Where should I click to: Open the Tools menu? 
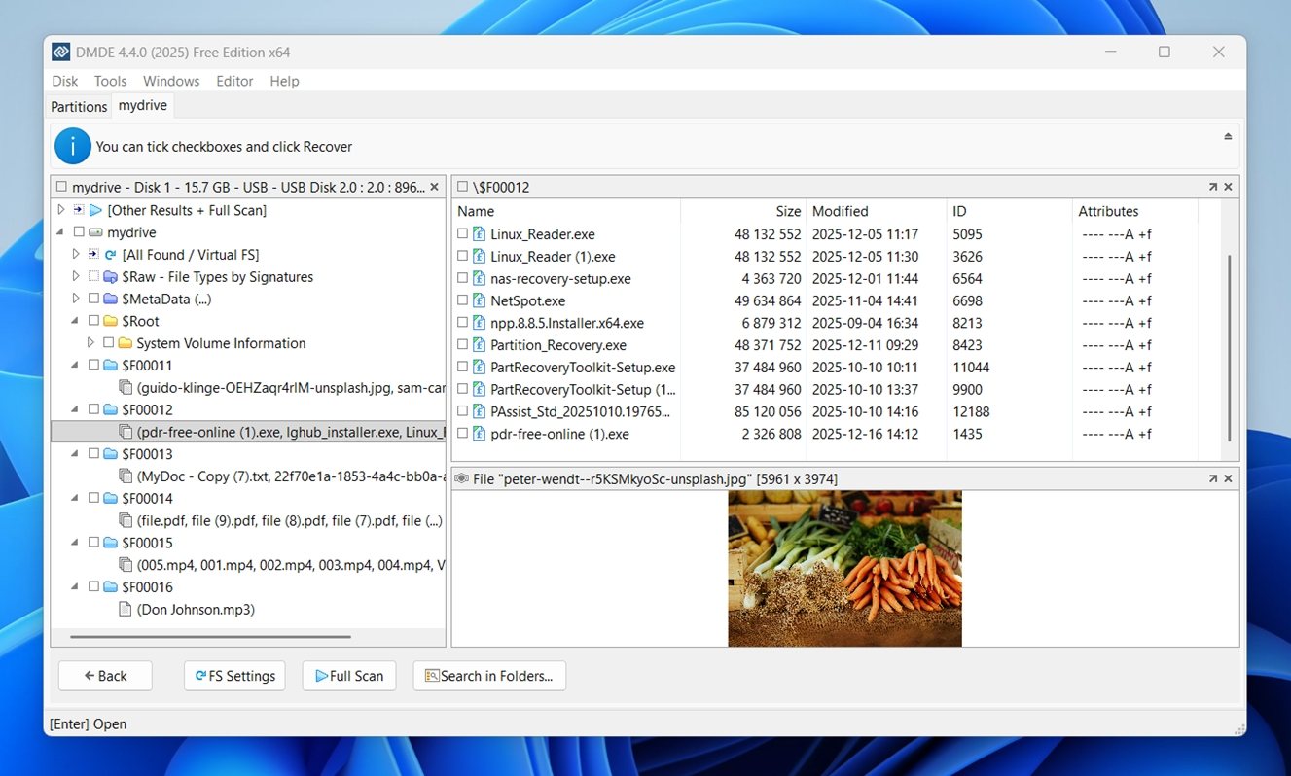[x=110, y=82]
